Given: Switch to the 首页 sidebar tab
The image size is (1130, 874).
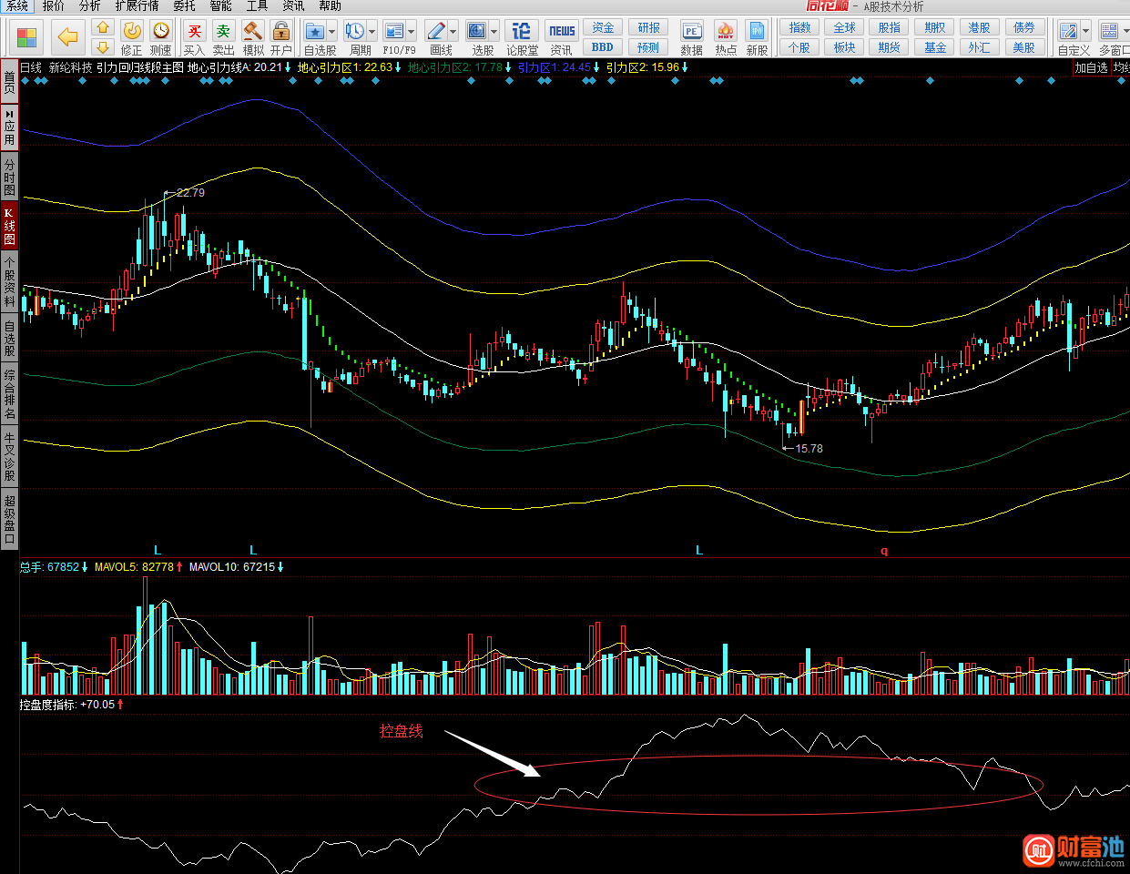Looking at the screenshot, I should [9, 82].
